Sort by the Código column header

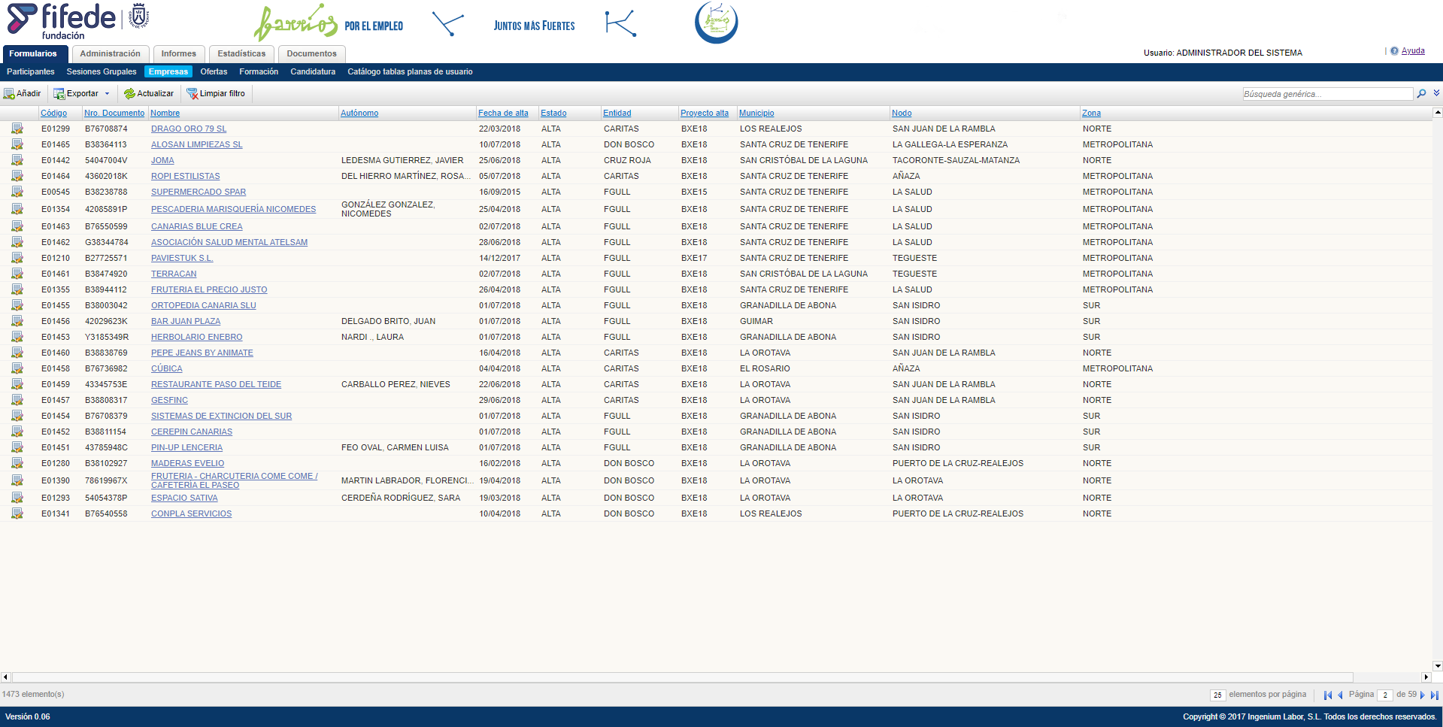pos(54,114)
